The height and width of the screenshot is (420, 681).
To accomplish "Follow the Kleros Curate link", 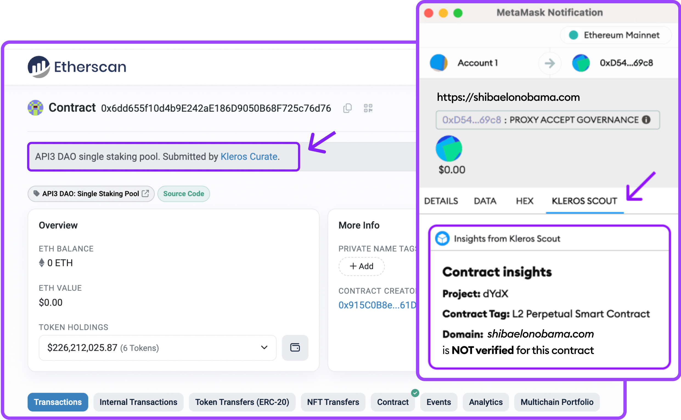I will pyautogui.click(x=249, y=157).
